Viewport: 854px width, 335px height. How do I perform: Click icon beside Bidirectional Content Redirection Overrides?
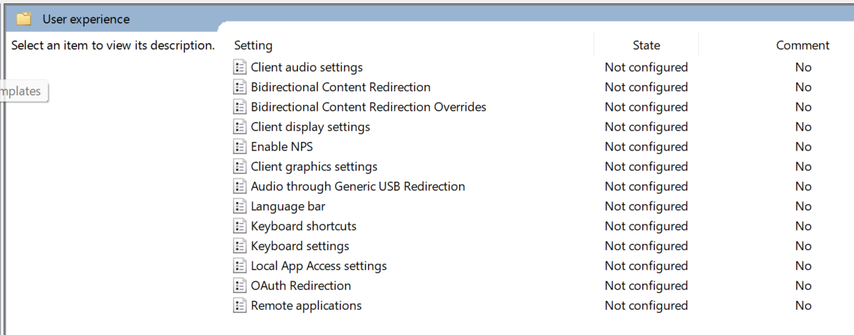[240, 107]
